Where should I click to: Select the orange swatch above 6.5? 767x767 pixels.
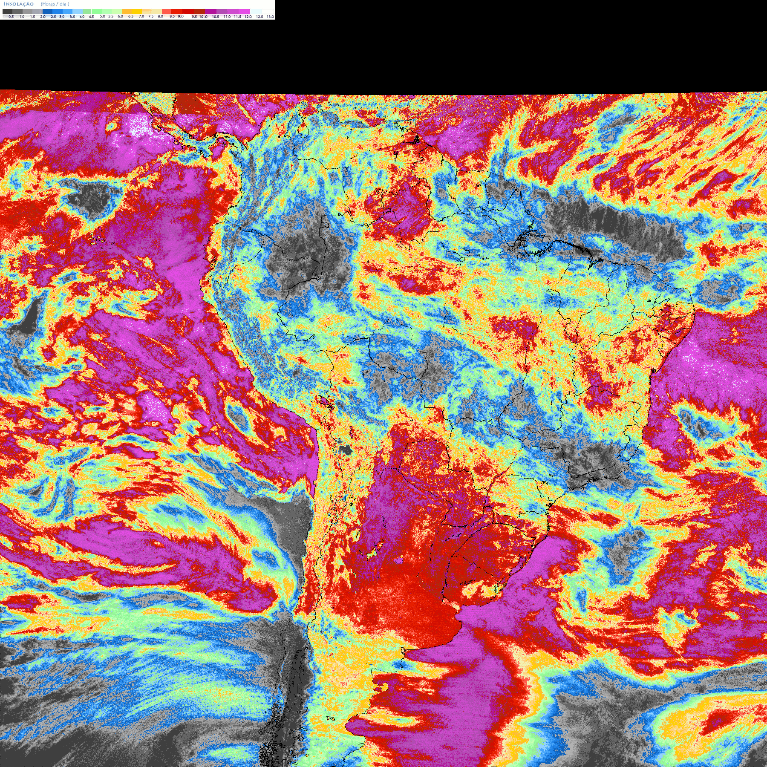coord(127,12)
